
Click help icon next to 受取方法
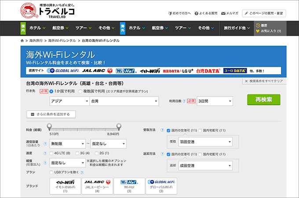coord(162,130)
